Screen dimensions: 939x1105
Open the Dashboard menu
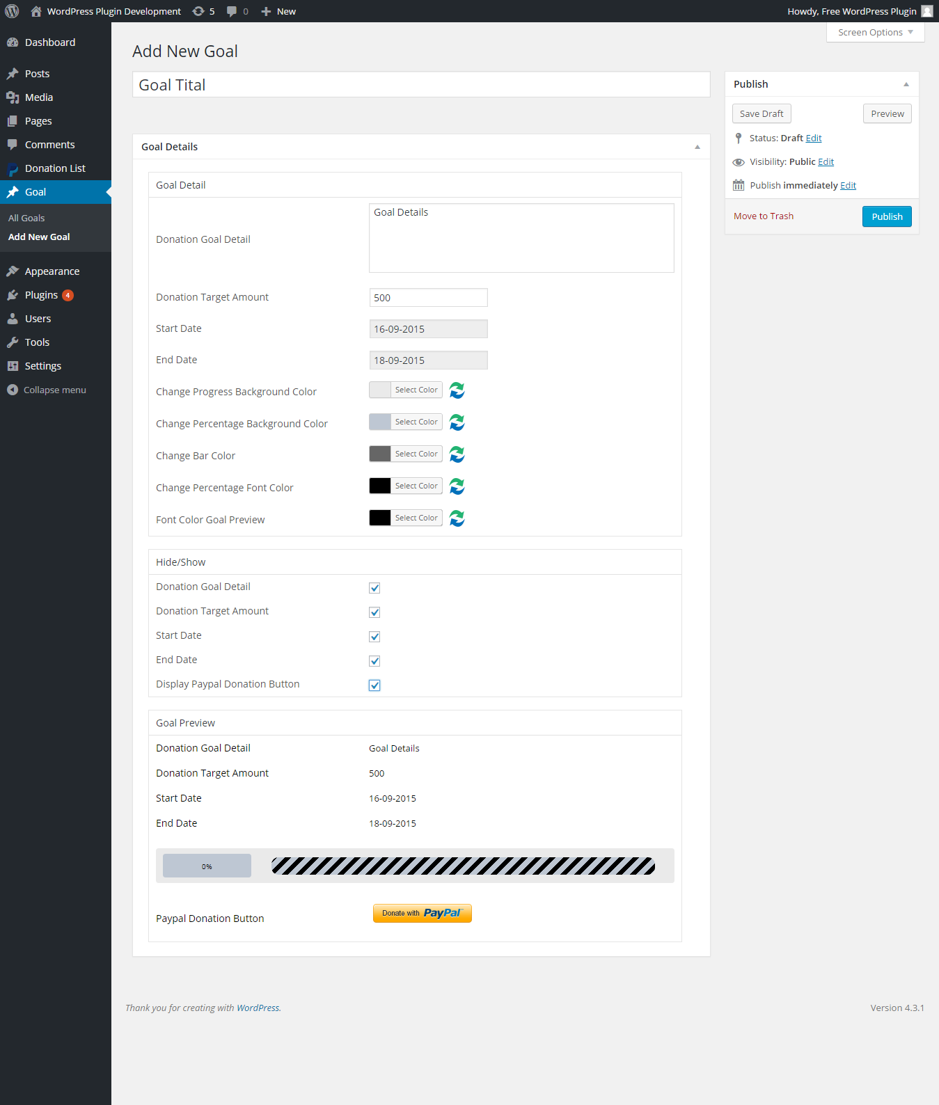(x=56, y=42)
